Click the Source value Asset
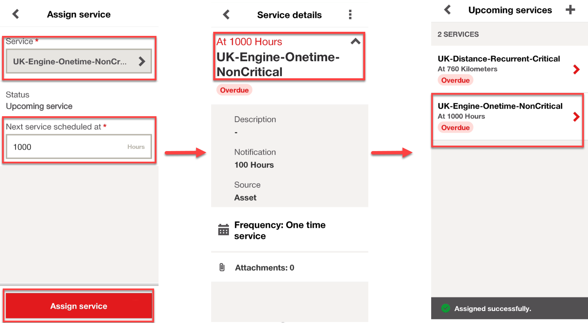Screen dimensions: 588x323 (245, 198)
